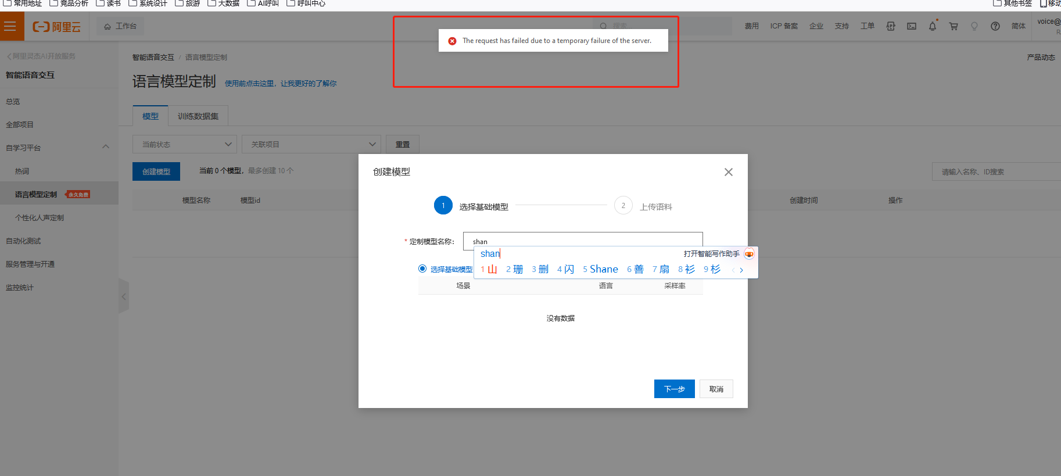The width and height of the screenshot is (1061, 476).
Task: Open 服务管理与开通 in the sidebar
Action: click(x=30, y=264)
